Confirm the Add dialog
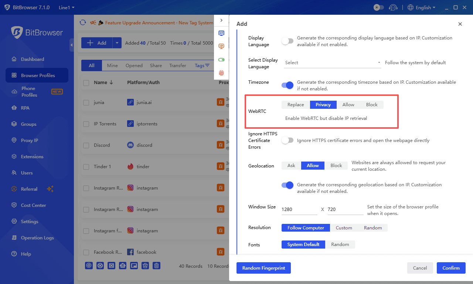 coord(451,268)
